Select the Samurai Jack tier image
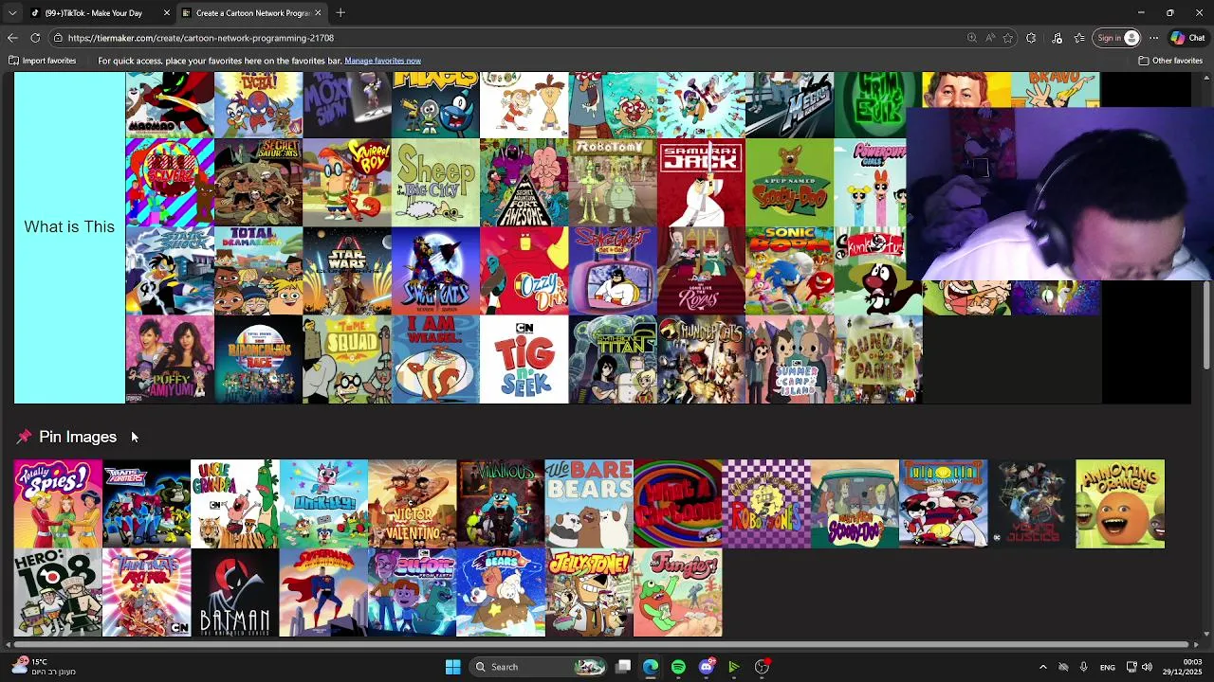Image resolution: width=1214 pixels, height=682 pixels. tap(701, 183)
